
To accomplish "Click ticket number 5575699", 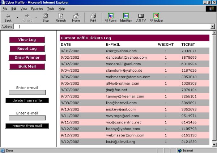I will pyautogui.click(x=189, y=58).
